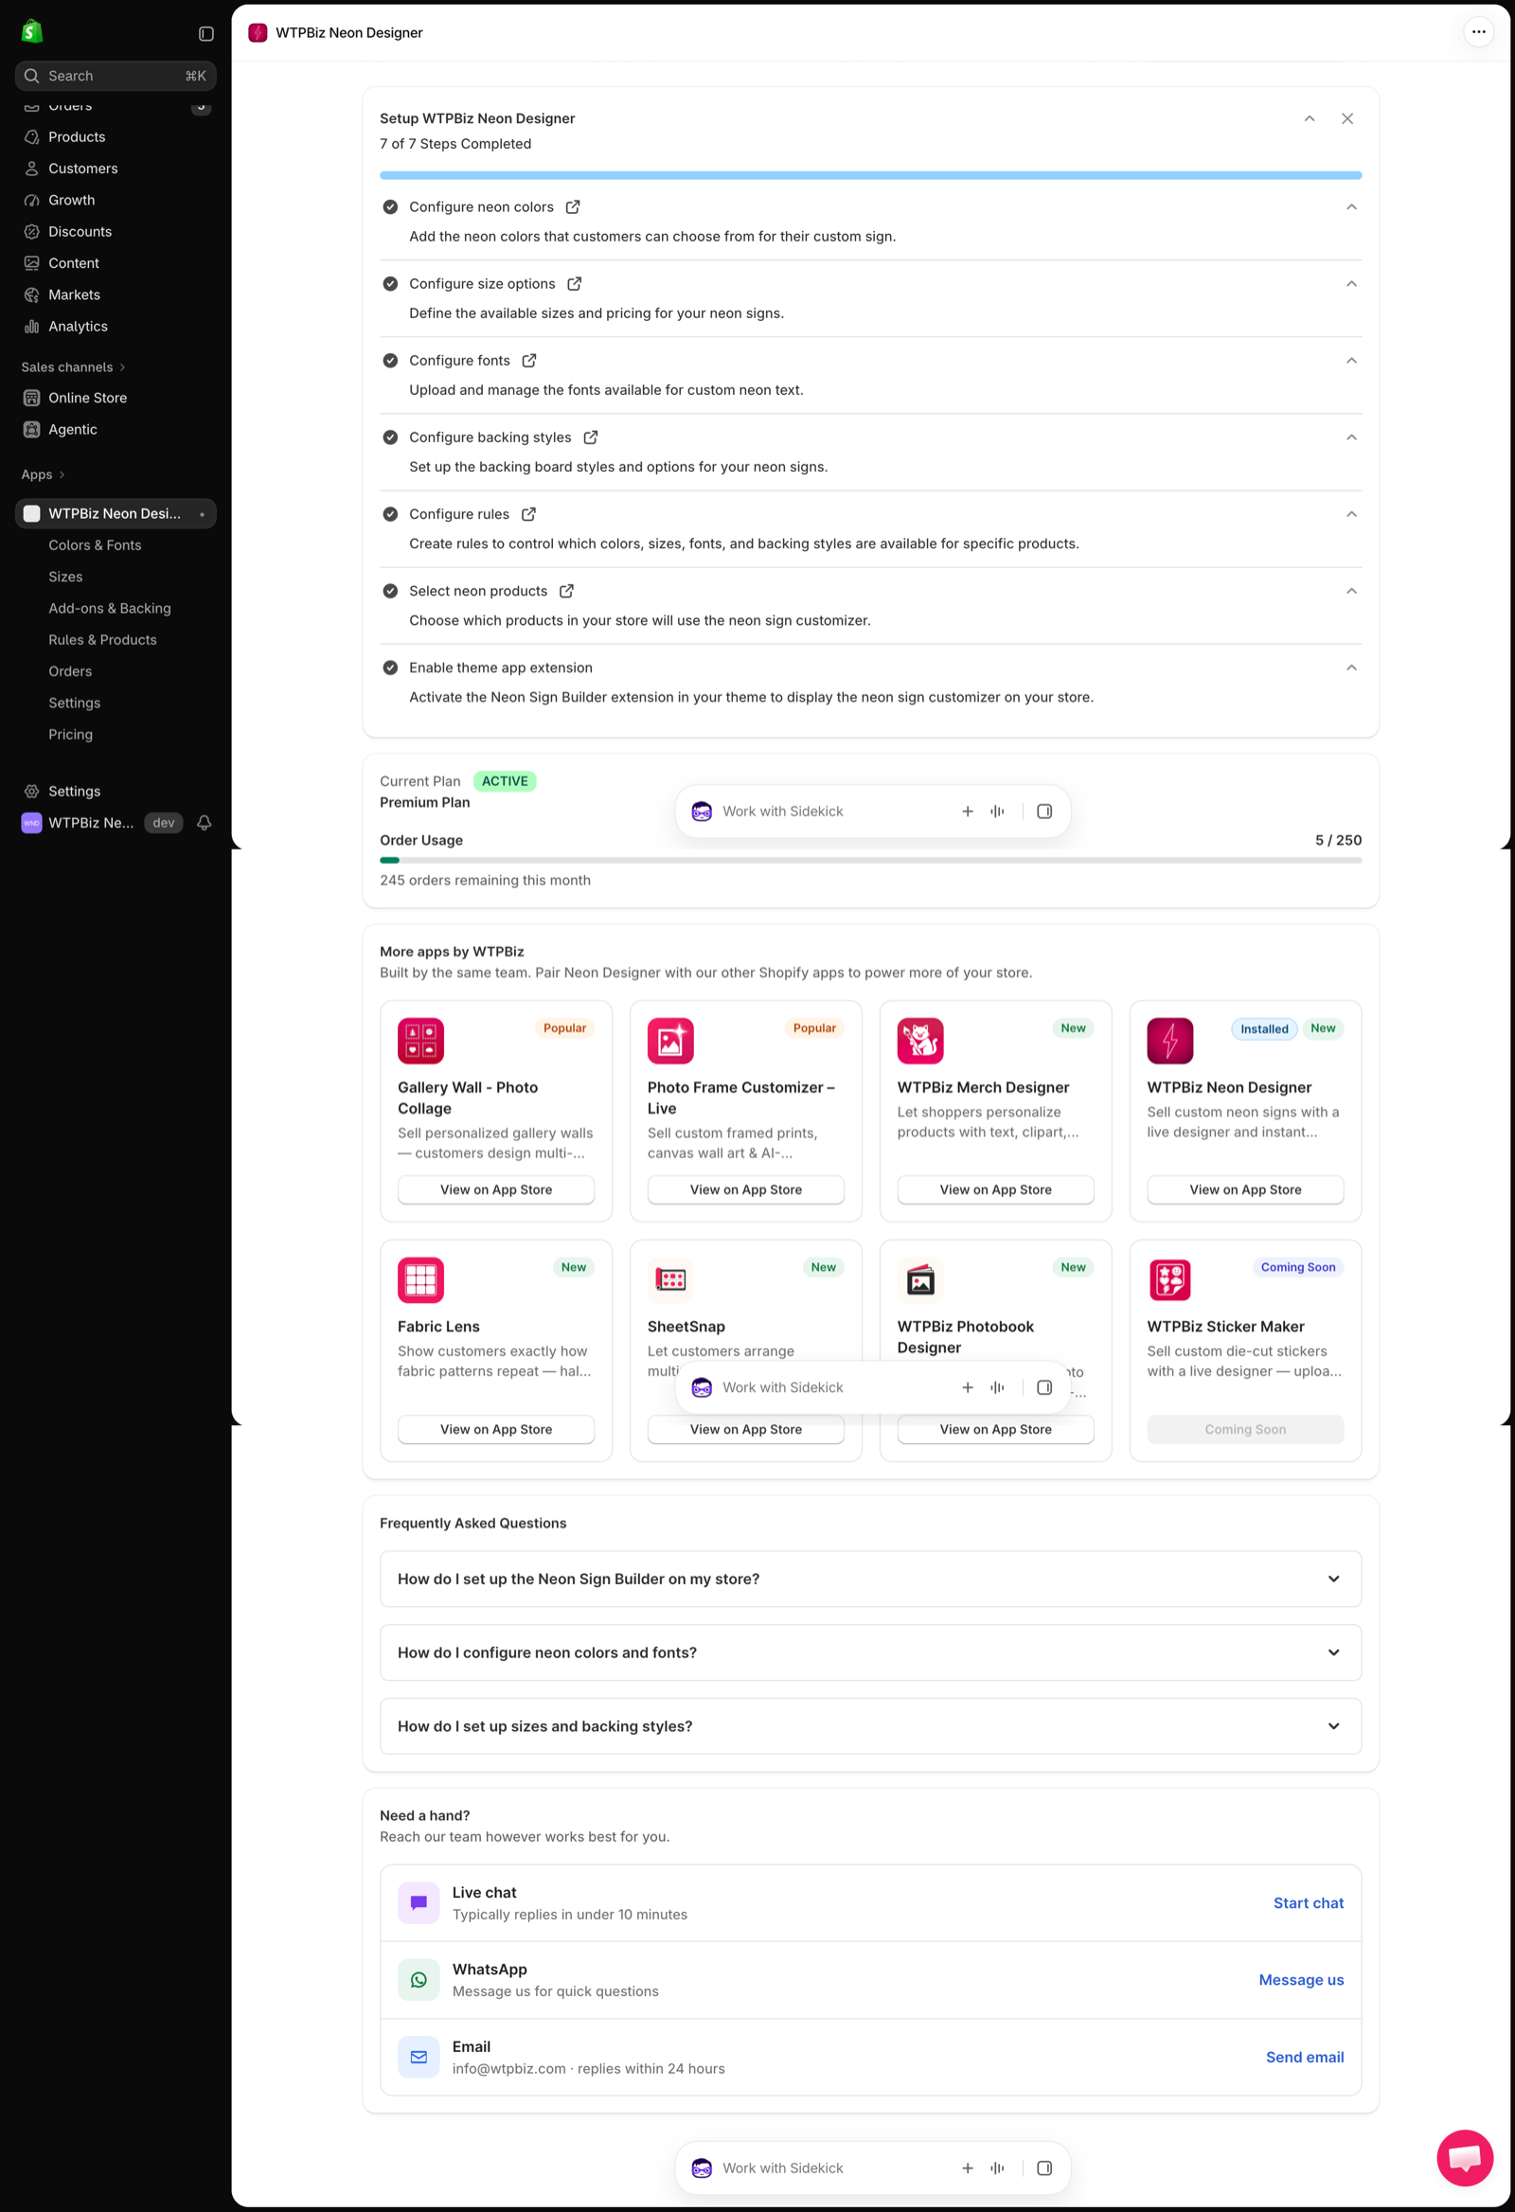The height and width of the screenshot is (2212, 1515).
Task: Open external link icon beside Configure size options
Action: click(x=574, y=284)
